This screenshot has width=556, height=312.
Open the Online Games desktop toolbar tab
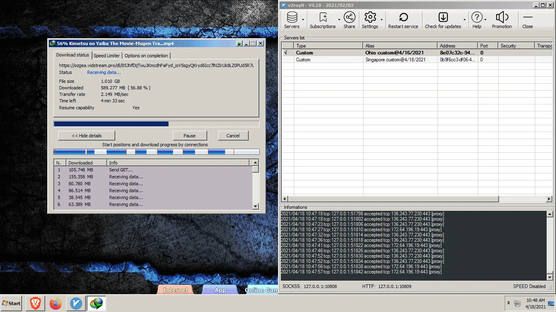click(x=262, y=290)
